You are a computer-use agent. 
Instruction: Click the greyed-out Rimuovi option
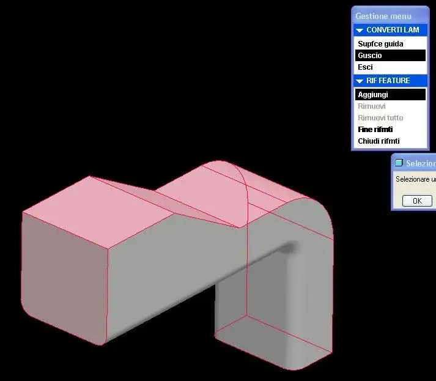point(371,106)
